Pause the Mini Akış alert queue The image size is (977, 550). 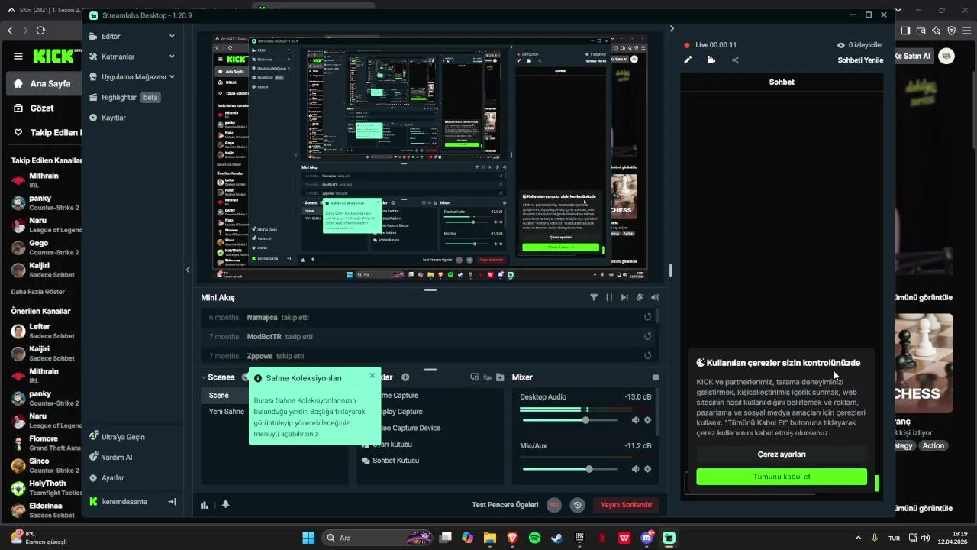pyautogui.click(x=609, y=297)
